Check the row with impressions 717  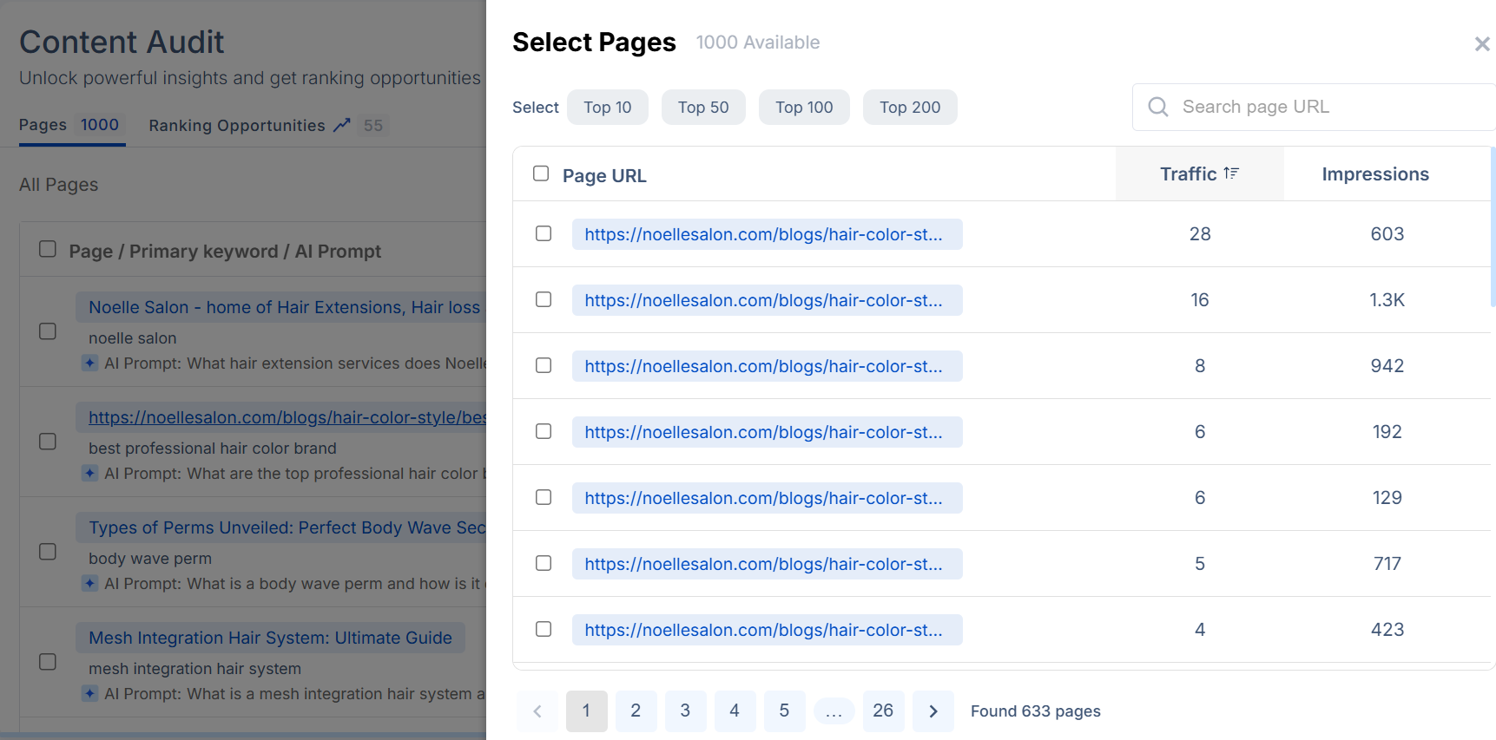pos(544,563)
